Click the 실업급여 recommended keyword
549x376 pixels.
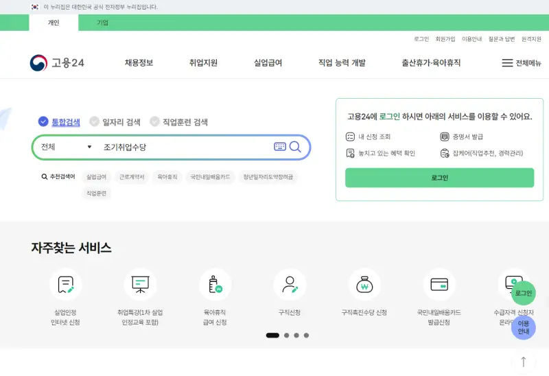click(x=96, y=177)
